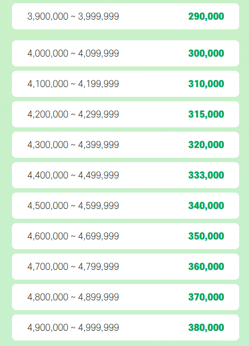Click the 290,000 amount

(206, 16)
